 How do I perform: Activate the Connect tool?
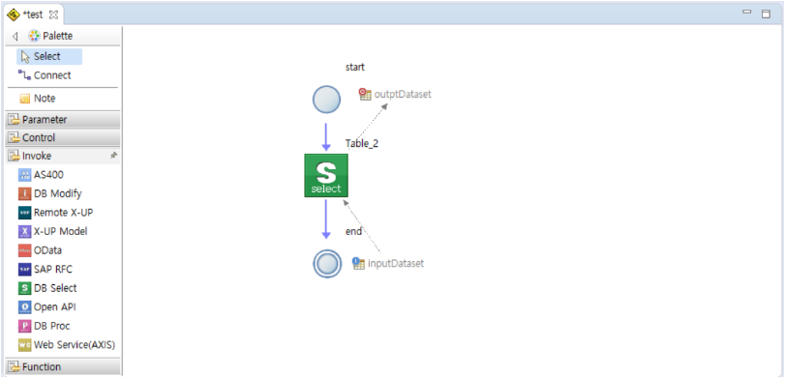point(45,75)
